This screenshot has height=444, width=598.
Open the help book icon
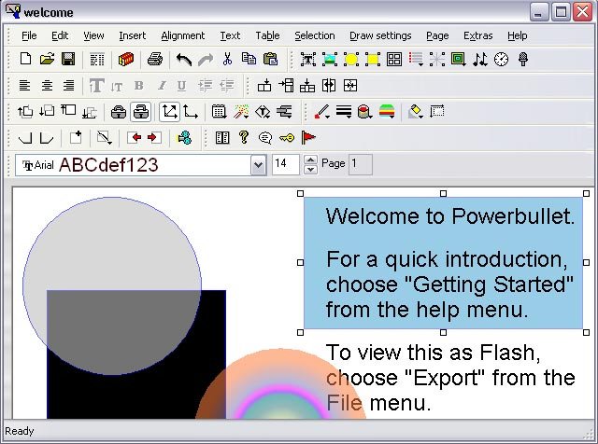pos(222,137)
